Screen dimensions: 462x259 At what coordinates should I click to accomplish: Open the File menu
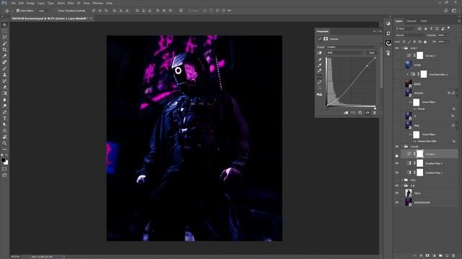coord(13,3)
